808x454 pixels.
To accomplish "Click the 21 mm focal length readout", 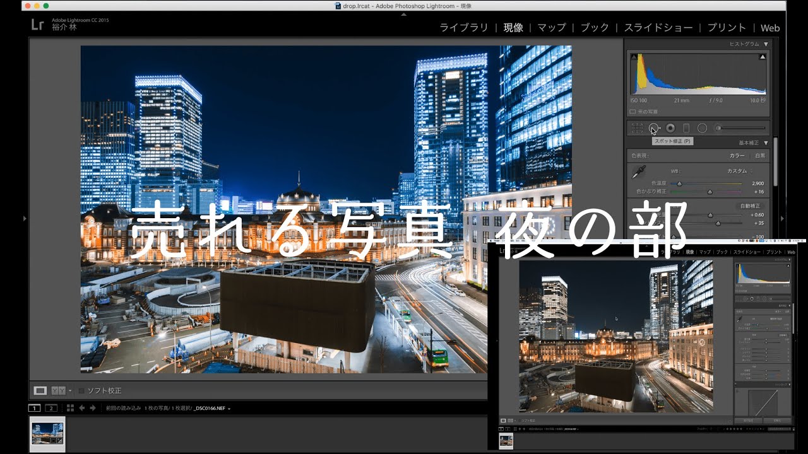I will coord(681,101).
